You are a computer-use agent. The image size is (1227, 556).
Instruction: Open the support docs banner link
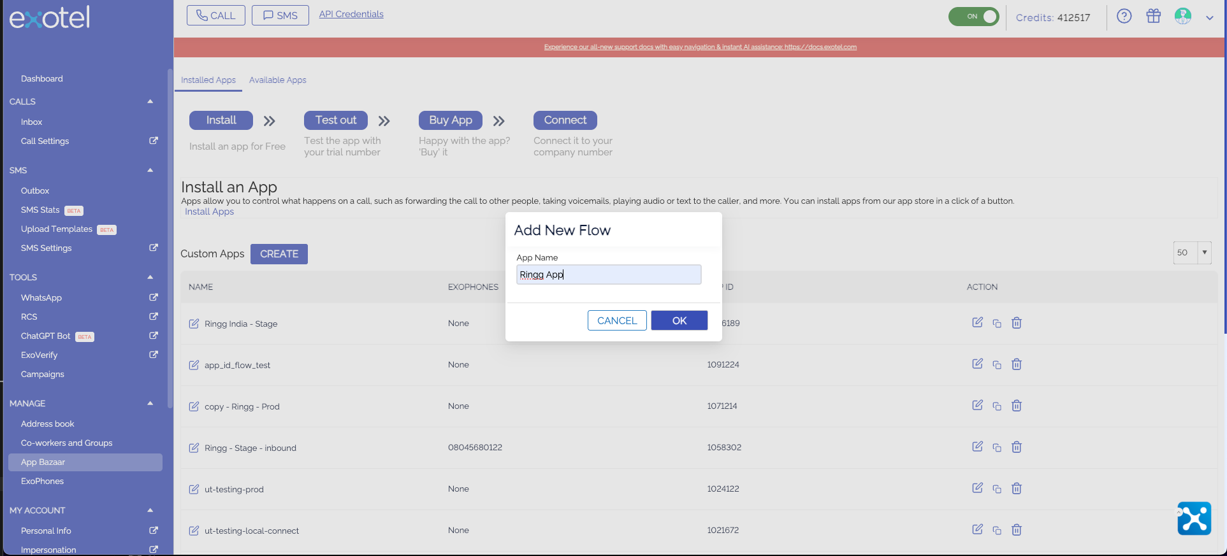(700, 47)
